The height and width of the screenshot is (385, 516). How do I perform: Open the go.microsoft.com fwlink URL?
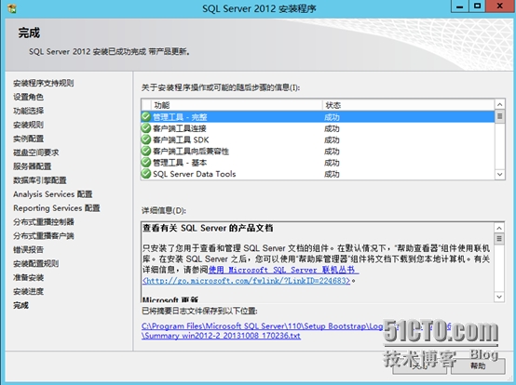246,281
